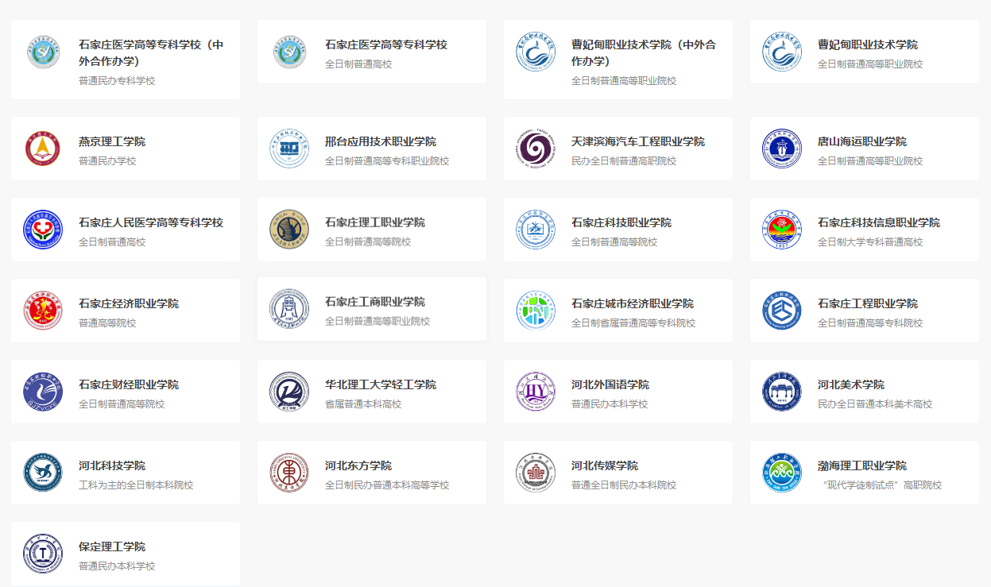Open the 石家庄医学高等专科学校 title above 全日制普通高校
The height and width of the screenshot is (587, 991).
386,44
